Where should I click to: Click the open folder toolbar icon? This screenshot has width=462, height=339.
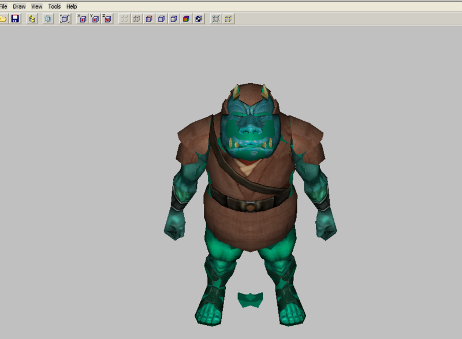tap(3, 19)
